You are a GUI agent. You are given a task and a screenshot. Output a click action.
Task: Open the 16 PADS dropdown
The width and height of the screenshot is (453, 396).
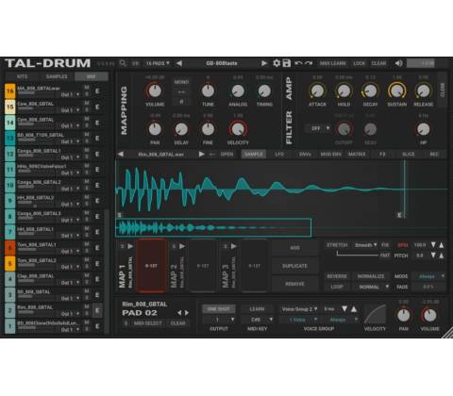click(x=158, y=63)
